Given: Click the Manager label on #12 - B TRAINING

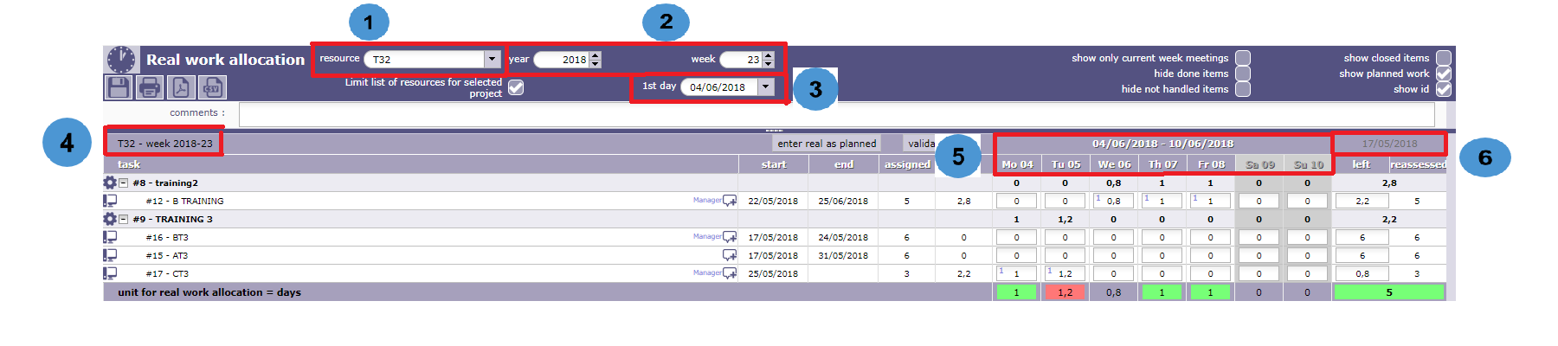Looking at the screenshot, I should 707,200.
